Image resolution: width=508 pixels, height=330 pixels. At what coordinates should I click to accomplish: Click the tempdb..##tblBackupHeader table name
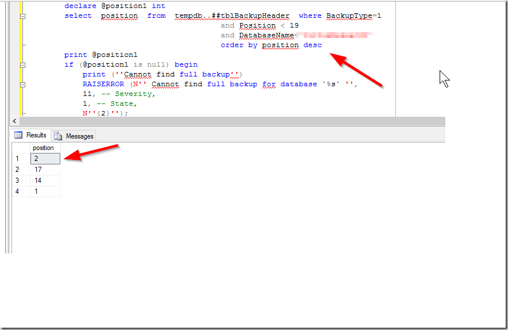click(232, 16)
